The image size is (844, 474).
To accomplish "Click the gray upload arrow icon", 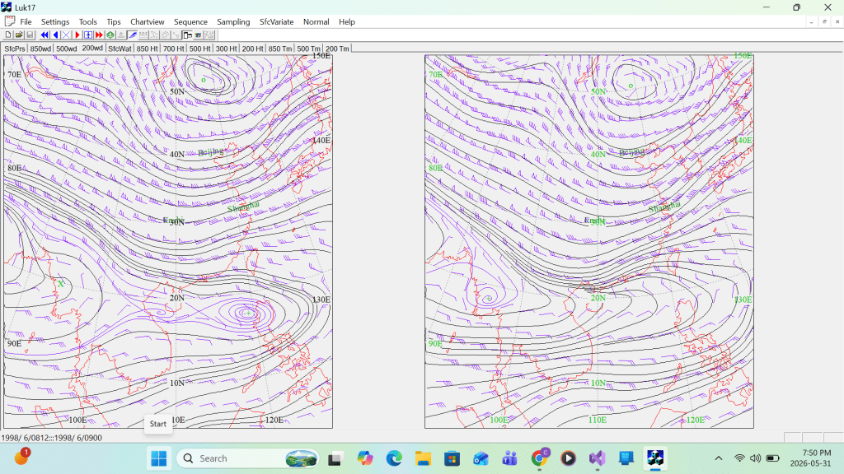I will 121,35.
